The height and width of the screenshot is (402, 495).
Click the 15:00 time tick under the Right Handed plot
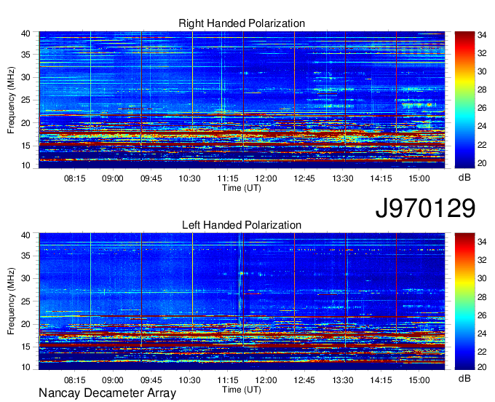(x=419, y=178)
